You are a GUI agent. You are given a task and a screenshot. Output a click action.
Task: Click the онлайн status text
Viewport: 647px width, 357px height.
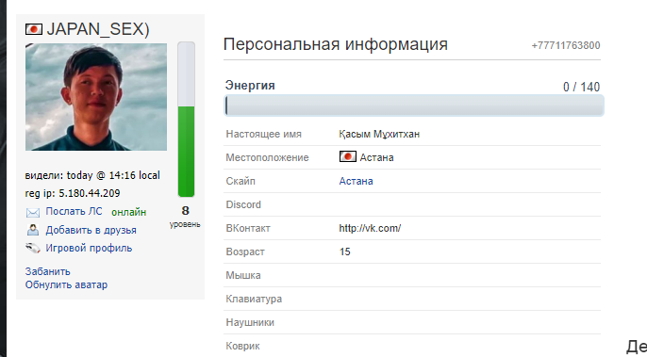(128, 212)
